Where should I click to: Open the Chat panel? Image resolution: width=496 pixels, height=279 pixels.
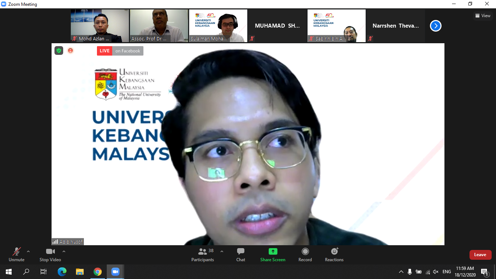tap(240, 255)
